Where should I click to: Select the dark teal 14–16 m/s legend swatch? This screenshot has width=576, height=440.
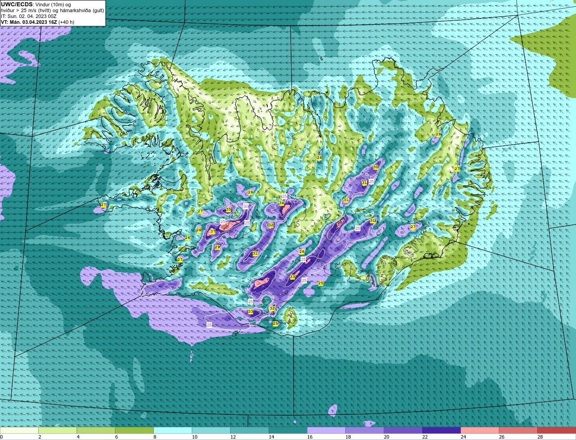point(288,430)
